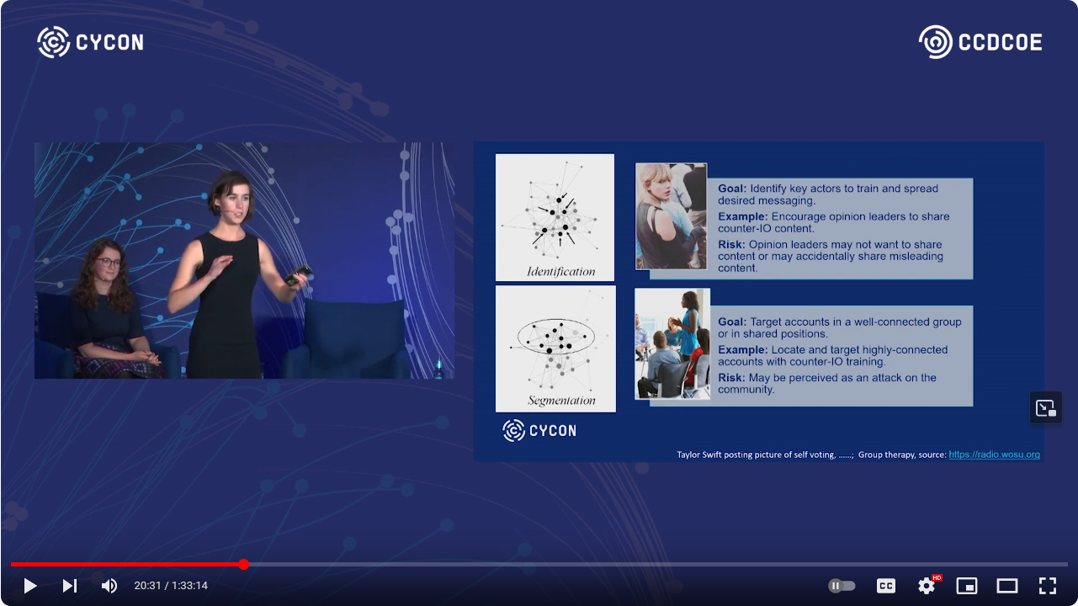Play the video

coord(30,586)
